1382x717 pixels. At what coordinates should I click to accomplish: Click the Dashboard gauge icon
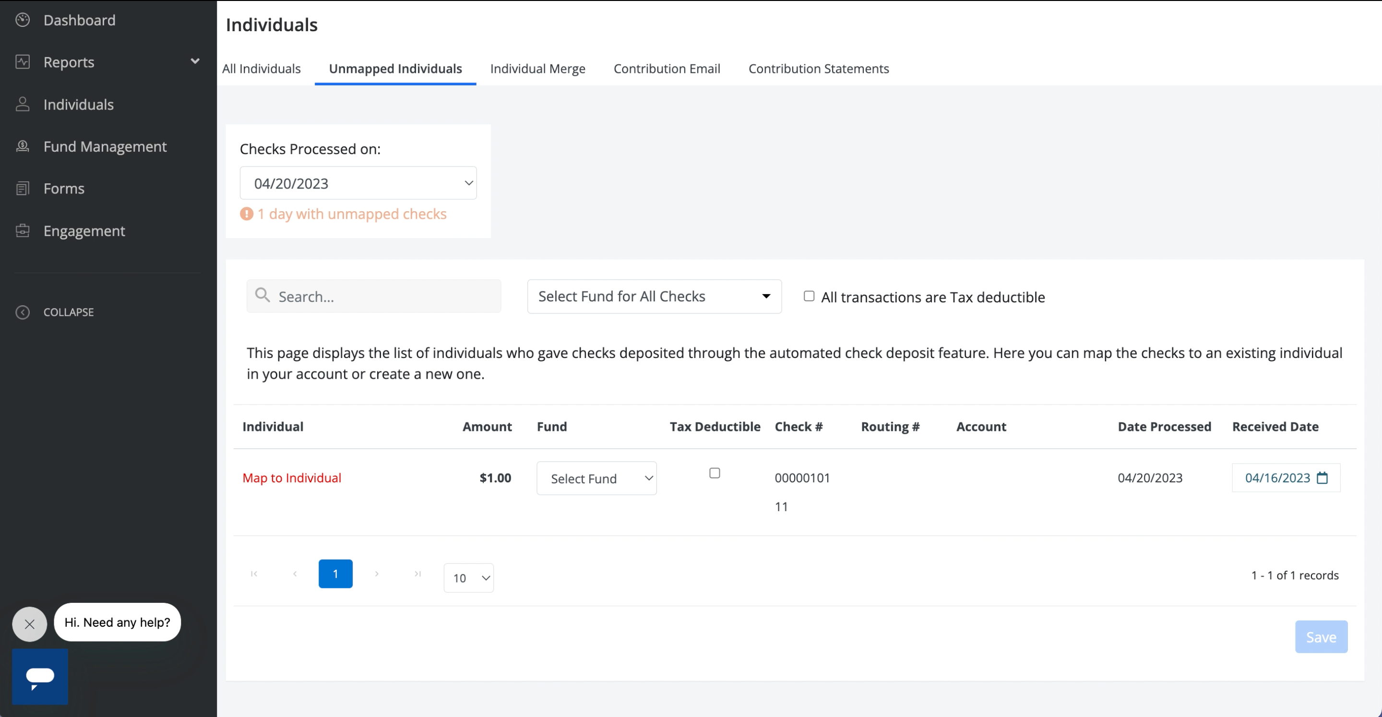coord(23,20)
